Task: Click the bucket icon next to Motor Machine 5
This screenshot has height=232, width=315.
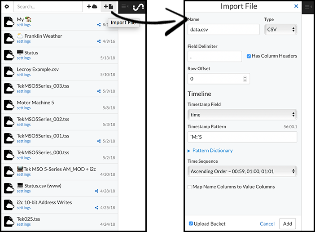Action: [x=9, y=105]
